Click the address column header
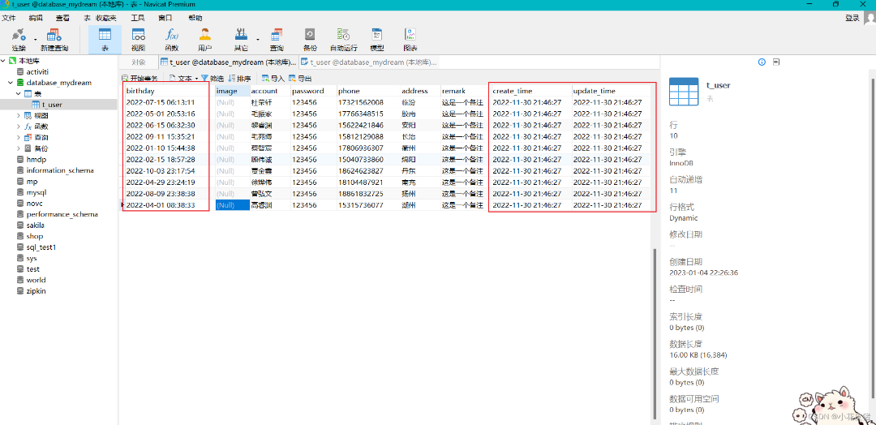The image size is (876, 425). (x=419, y=91)
